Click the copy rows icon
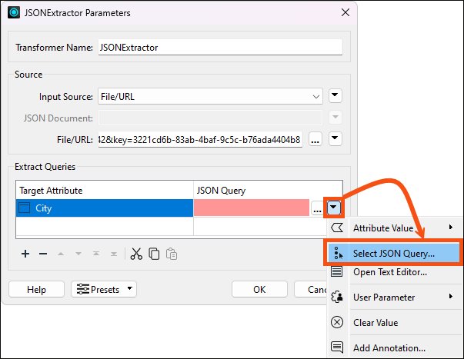Viewport: 464px width, 359px height. (154, 254)
